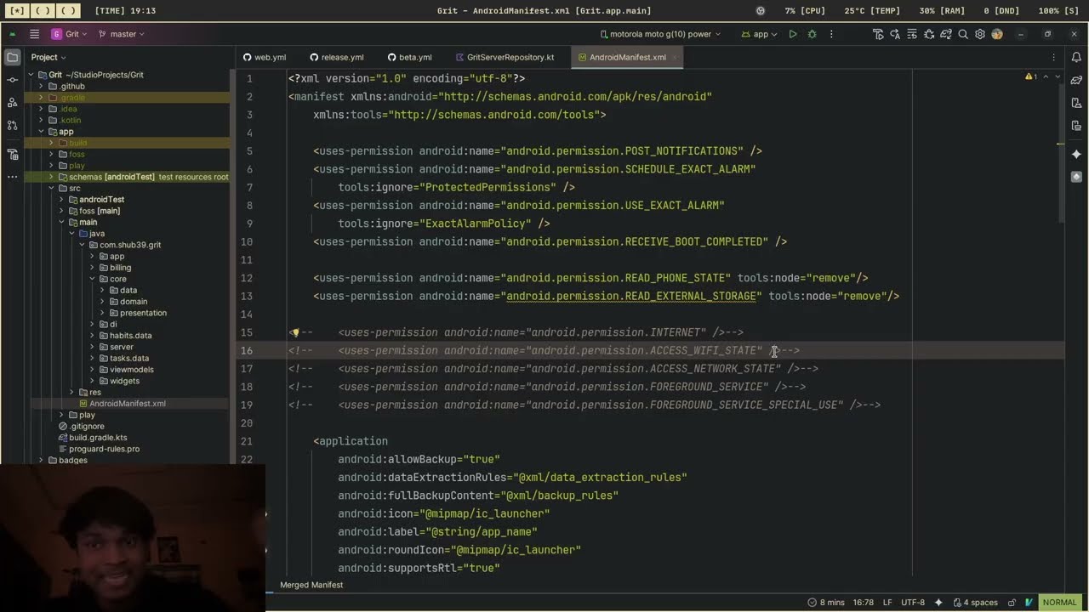Select the .gitignore file
The width and height of the screenshot is (1089, 612).
click(86, 426)
